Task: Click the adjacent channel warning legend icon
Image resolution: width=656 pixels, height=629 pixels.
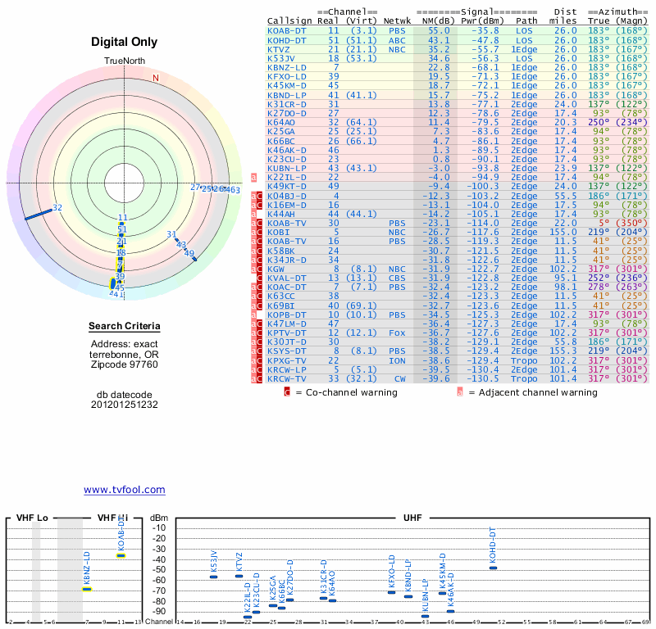Action: 460,392
